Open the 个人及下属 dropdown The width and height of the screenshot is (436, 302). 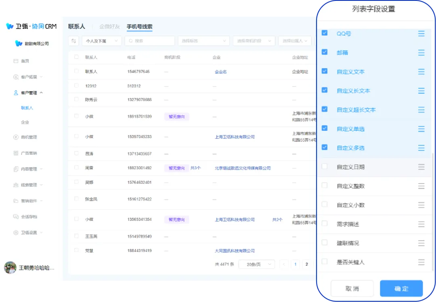tap(101, 41)
